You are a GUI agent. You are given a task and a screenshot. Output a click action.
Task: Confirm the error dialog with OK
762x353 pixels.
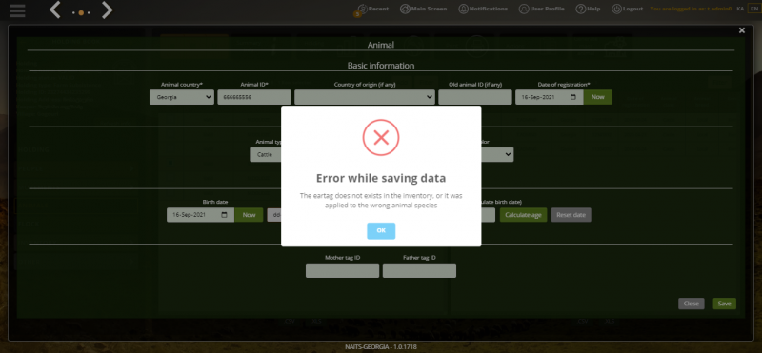click(x=381, y=230)
